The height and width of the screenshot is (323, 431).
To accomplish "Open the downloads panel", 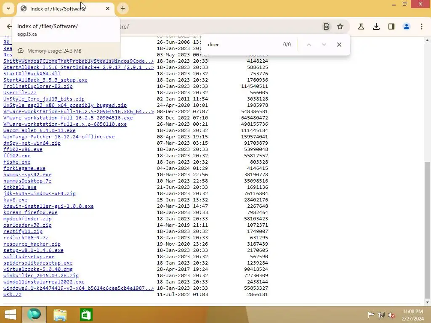I will 376,26.
